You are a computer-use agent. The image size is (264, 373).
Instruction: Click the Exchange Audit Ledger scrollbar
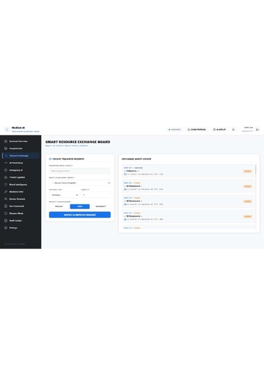[256, 169]
